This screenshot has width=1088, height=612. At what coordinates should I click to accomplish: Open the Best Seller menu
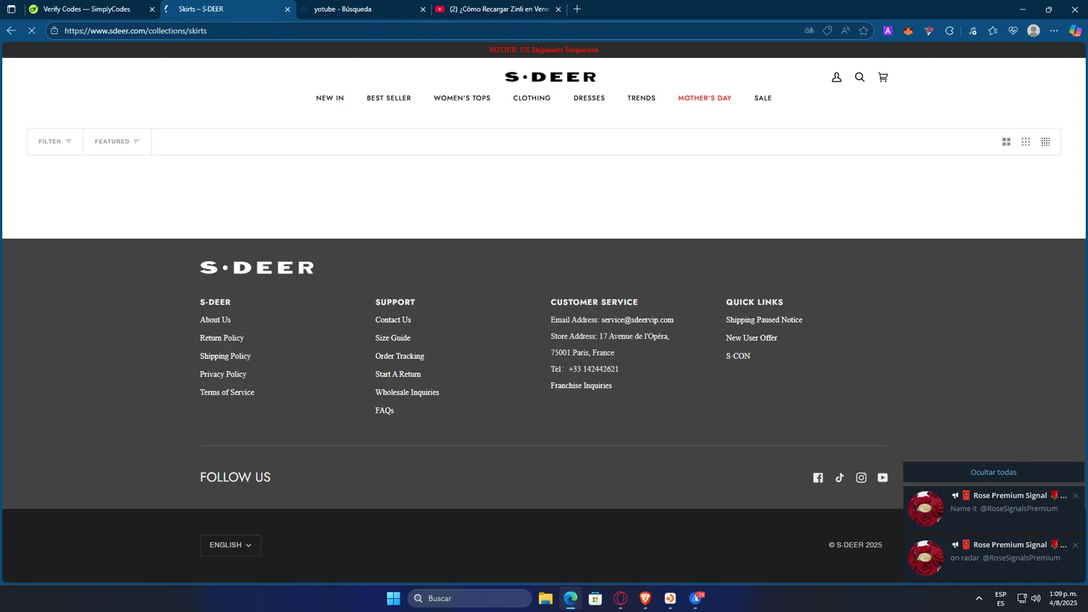point(389,98)
